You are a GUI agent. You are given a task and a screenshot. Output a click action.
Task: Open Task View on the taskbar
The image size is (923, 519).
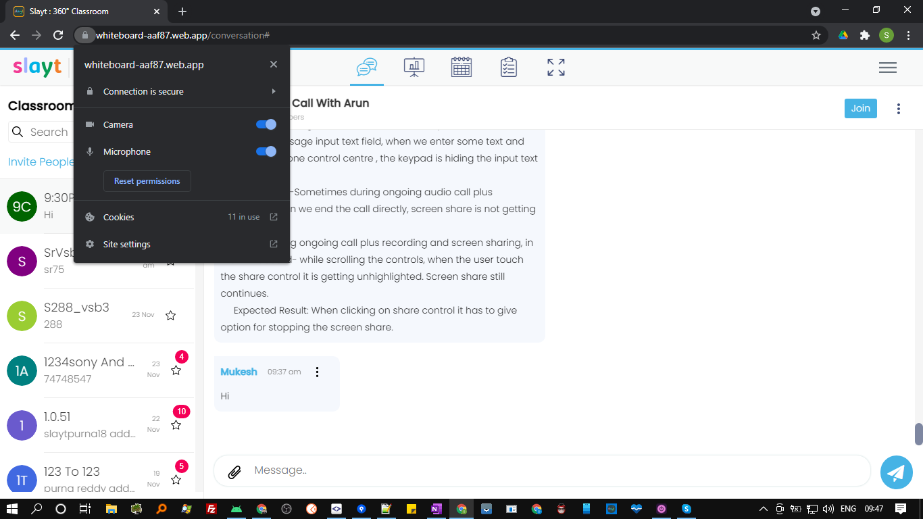pyautogui.click(x=84, y=509)
